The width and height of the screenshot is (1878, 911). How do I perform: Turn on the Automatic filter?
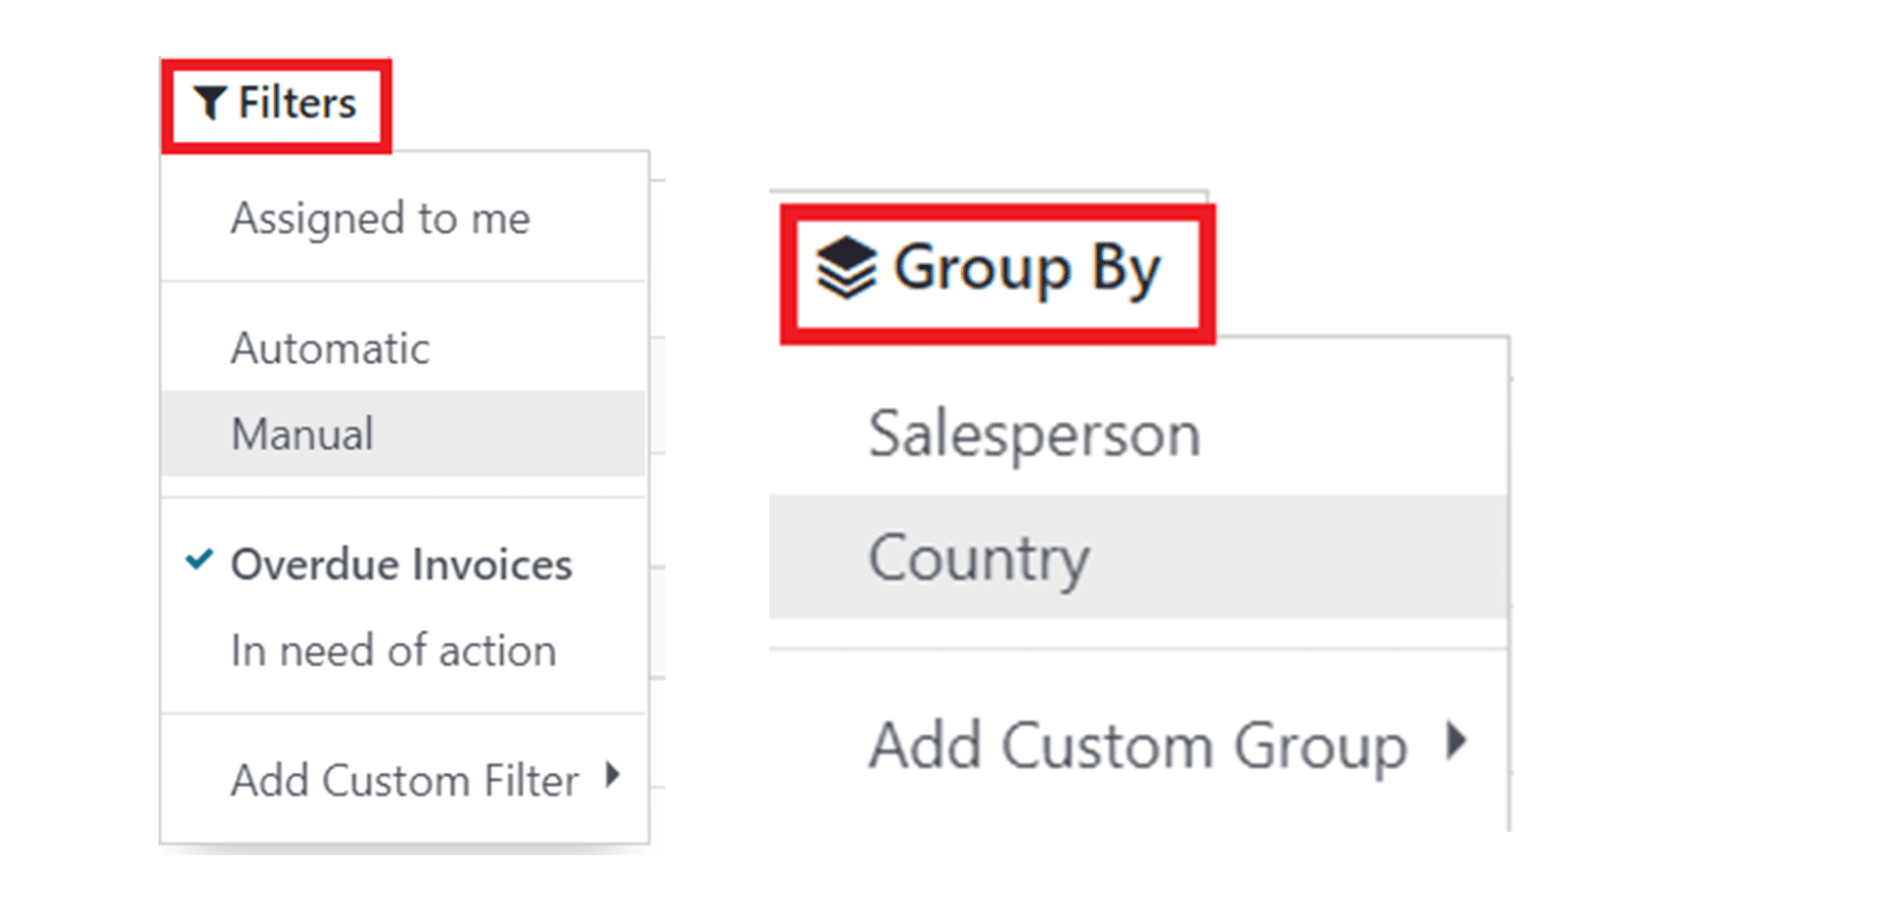[x=330, y=348]
